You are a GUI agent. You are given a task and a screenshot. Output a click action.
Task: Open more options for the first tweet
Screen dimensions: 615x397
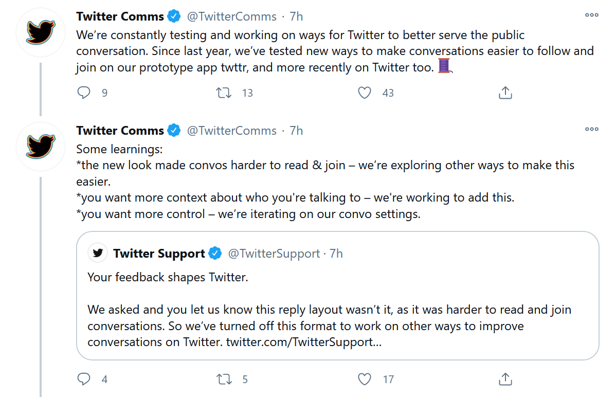pos(592,15)
